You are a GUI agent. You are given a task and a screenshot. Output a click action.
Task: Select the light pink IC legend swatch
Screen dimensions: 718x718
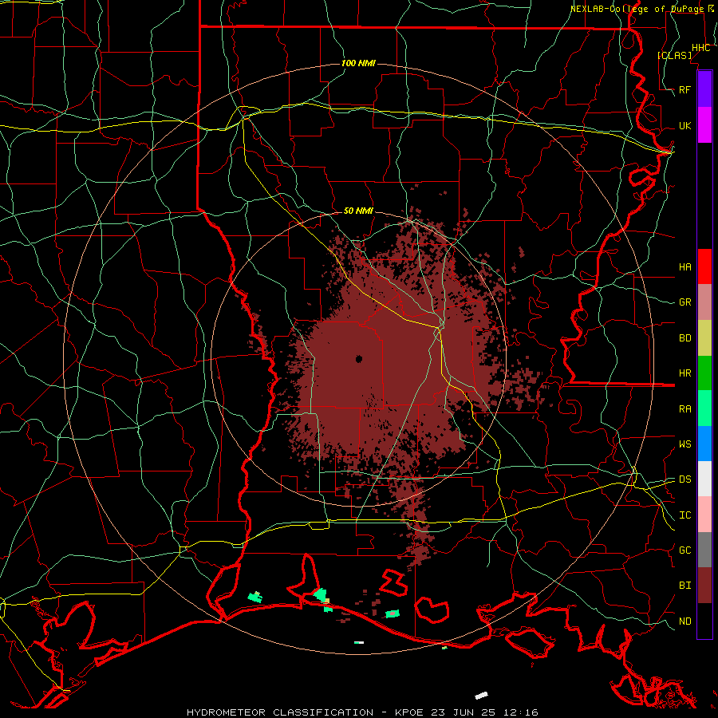coord(704,515)
